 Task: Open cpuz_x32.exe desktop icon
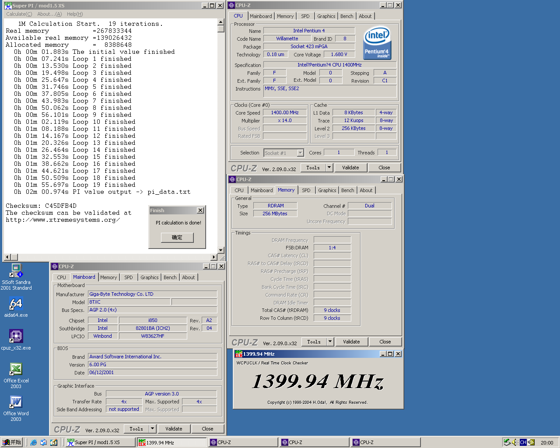pos(16,339)
